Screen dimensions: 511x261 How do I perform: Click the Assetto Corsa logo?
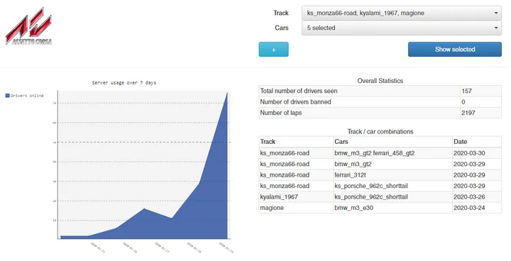tap(28, 26)
